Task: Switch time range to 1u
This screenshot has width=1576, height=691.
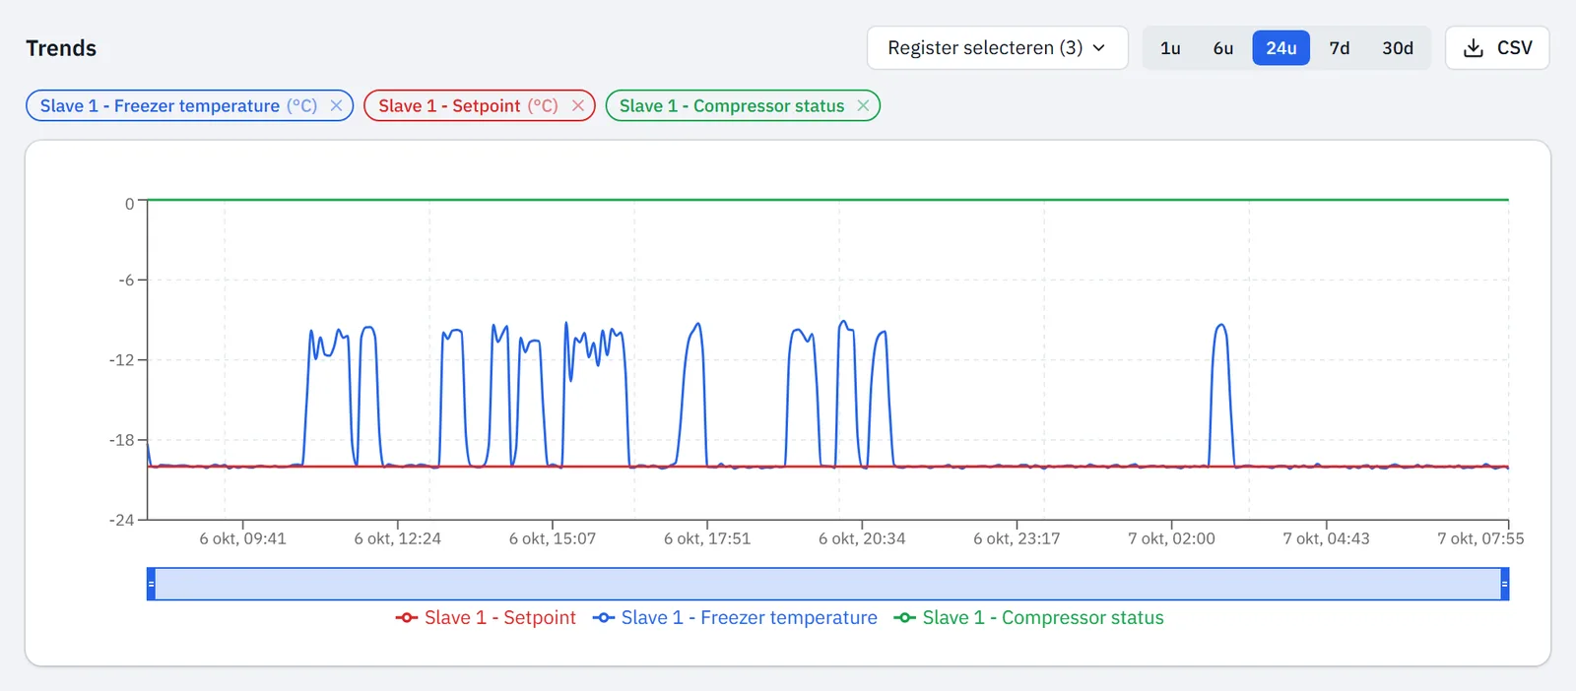Action: click(x=1170, y=48)
